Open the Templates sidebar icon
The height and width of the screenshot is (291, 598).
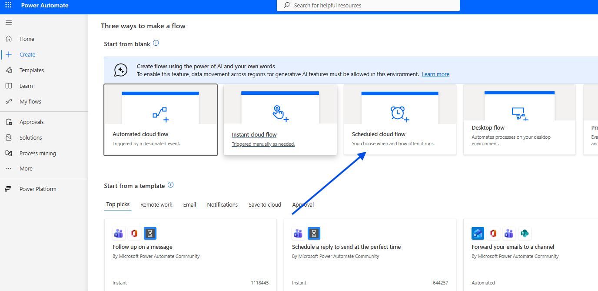point(9,70)
